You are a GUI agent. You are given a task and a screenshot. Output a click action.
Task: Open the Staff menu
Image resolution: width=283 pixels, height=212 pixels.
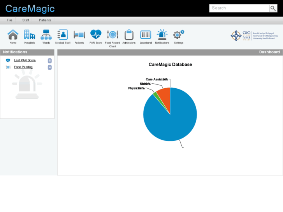[x=26, y=20]
